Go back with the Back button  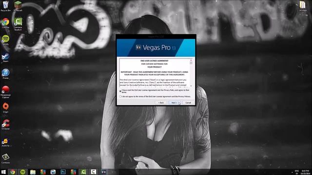click(x=161, y=103)
